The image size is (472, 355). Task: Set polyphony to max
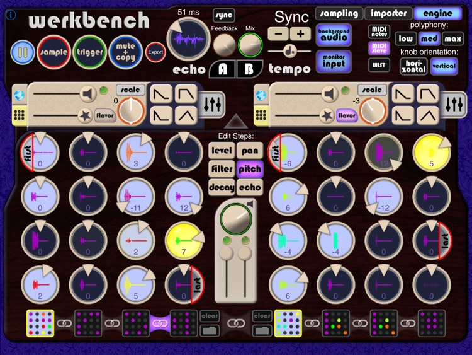(x=452, y=38)
